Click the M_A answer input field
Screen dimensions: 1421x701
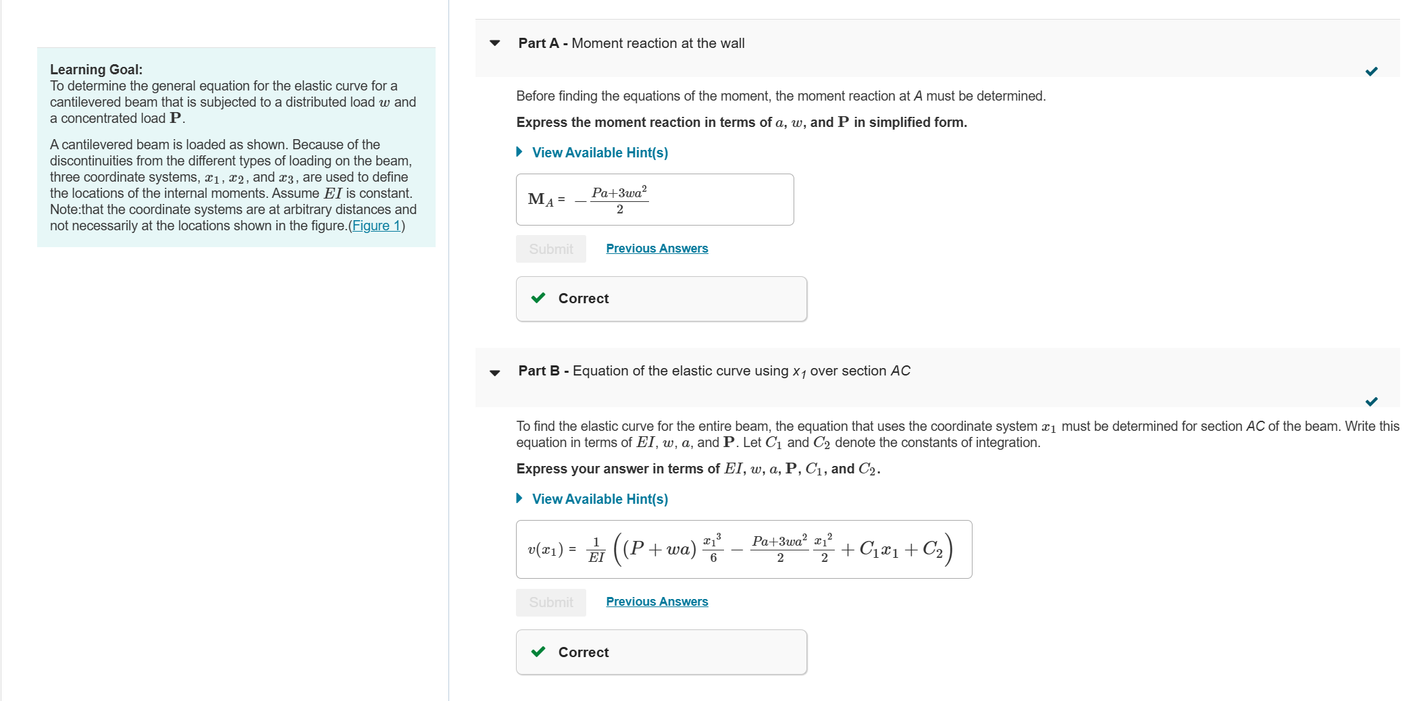(654, 199)
